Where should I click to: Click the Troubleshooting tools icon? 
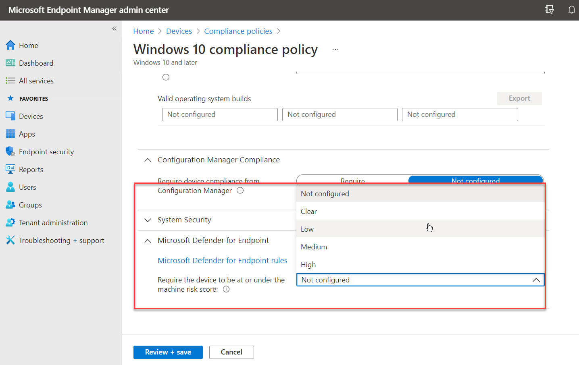[x=10, y=240]
